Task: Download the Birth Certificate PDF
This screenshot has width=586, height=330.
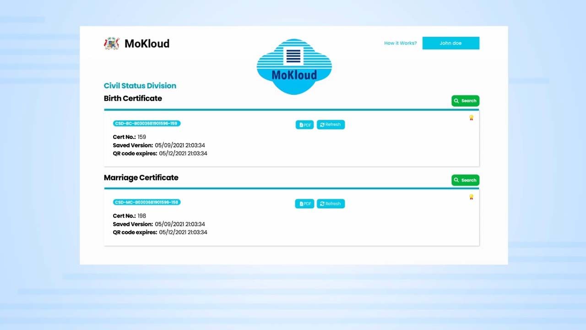Action: [x=304, y=125]
